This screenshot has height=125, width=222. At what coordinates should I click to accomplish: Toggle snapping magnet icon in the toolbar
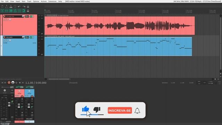24,11
